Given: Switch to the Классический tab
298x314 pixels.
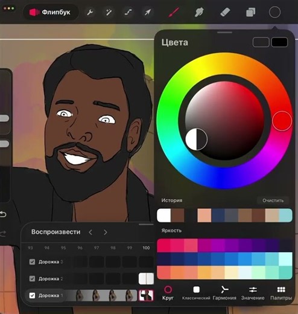Looking at the screenshot, I should tap(196, 293).
